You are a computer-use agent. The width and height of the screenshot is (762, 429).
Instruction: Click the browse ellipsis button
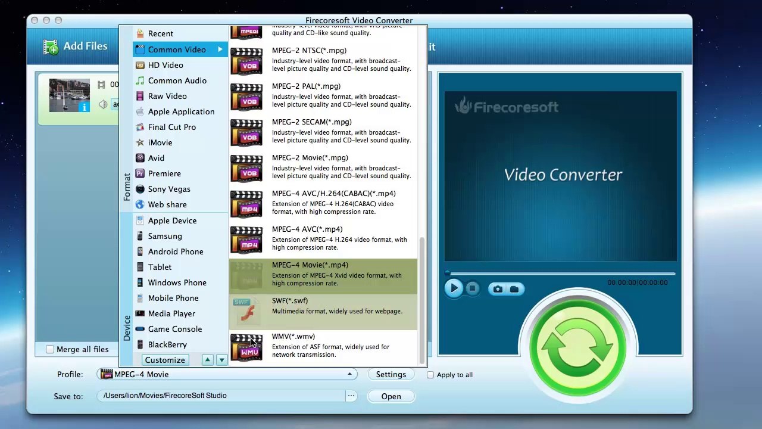pyautogui.click(x=351, y=396)
